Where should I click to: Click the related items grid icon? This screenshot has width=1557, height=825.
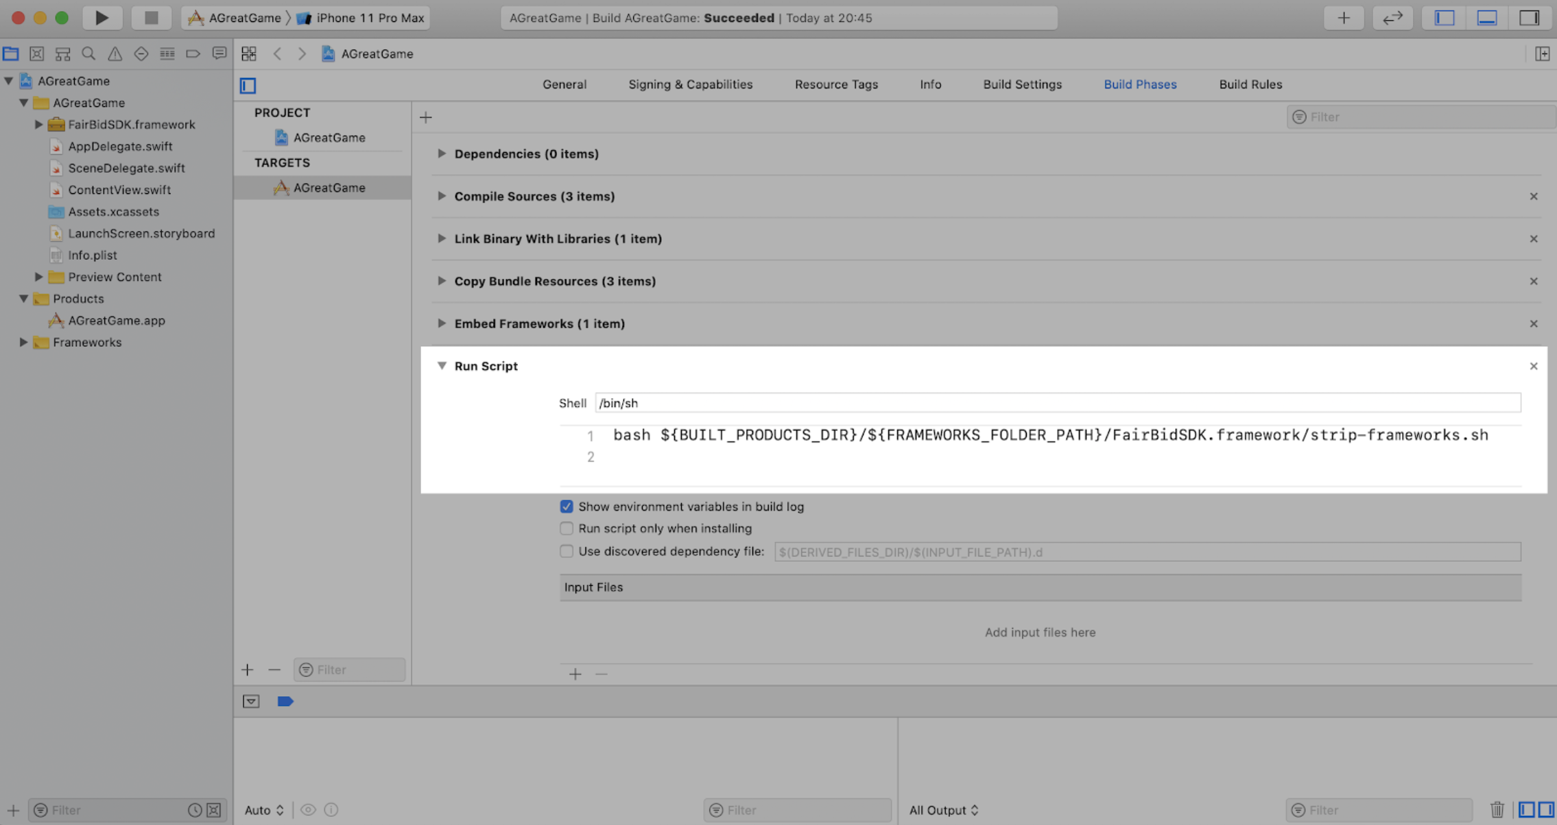[249, 53]
